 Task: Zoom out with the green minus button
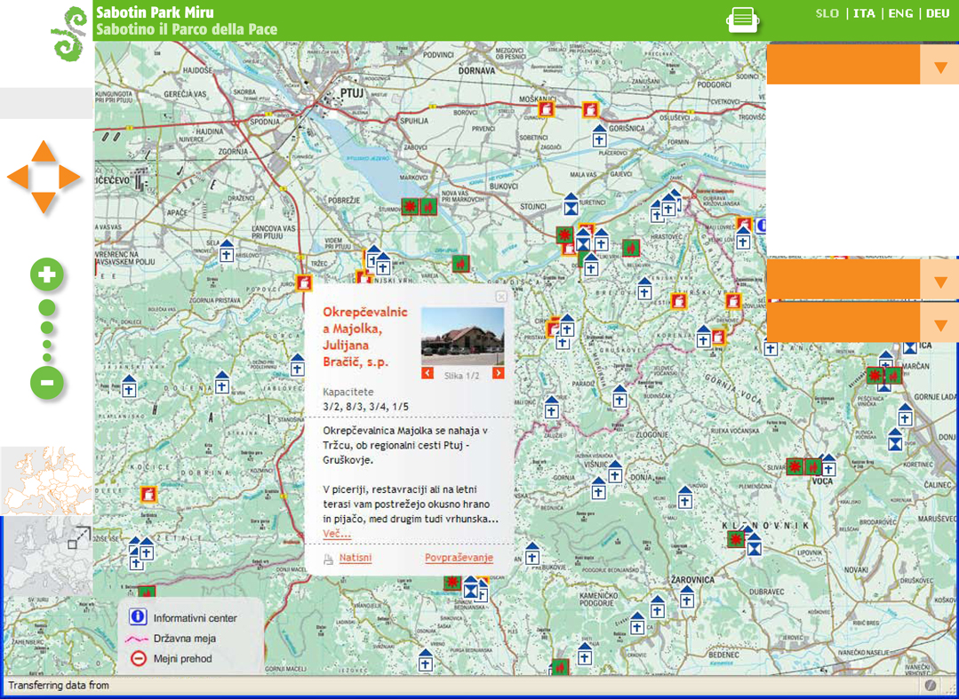coord(47,383)
